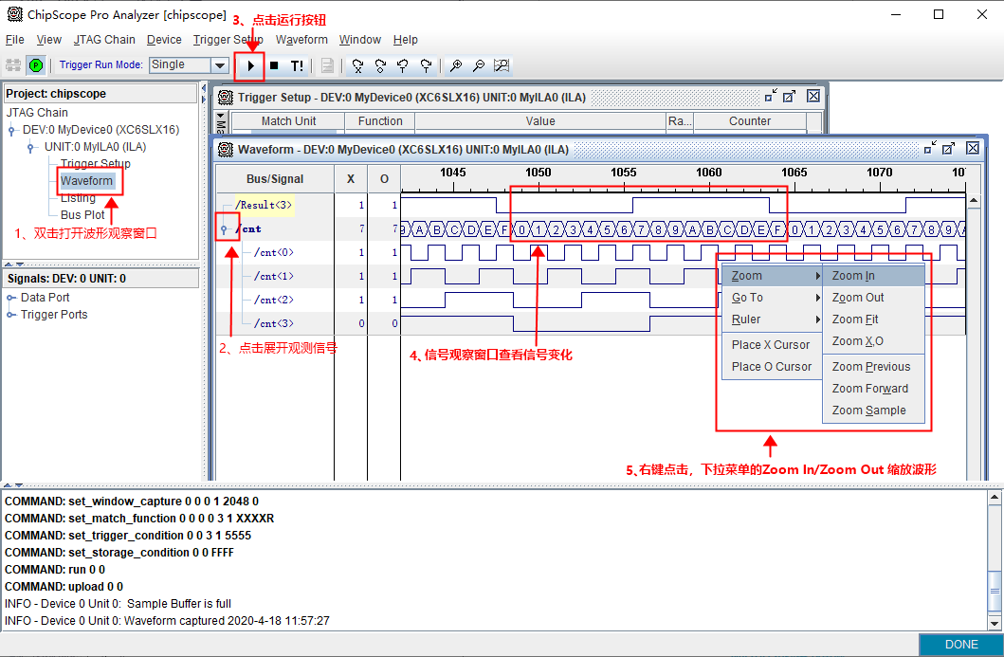The height and width of the screenshot is (657, 1004).
Task: Click the Go to X cursor icon
Action: point(357,65)
